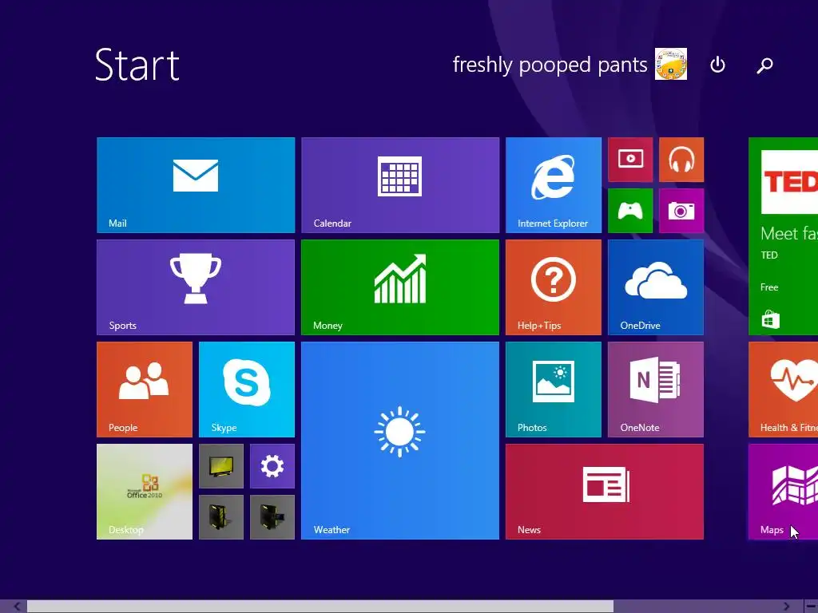
Task: Click the scrollbar left arrow
Action: pyautogui.click(x=17, y=607)
